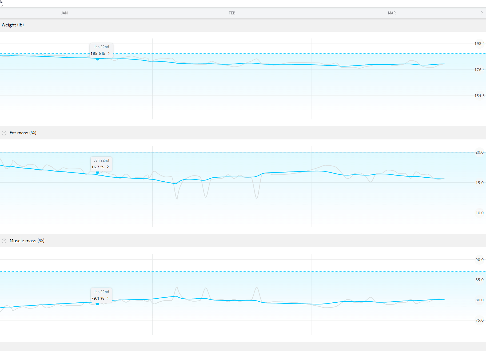Click the blue data point on the muscle mass line

pos(98,304)
